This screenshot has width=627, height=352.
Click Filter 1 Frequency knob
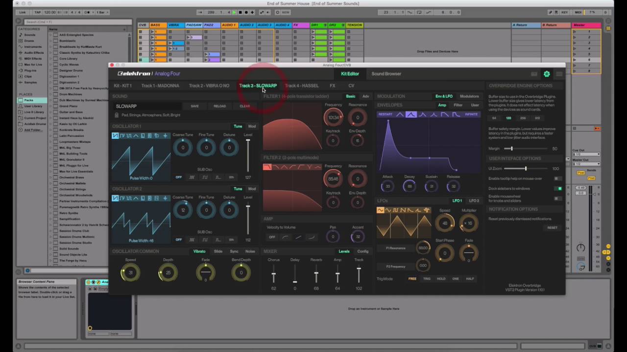coord(333,117)
